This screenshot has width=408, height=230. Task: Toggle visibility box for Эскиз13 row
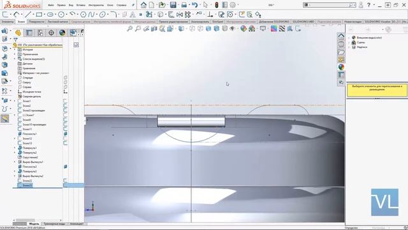pyautogui.click(x=65, y=143)
